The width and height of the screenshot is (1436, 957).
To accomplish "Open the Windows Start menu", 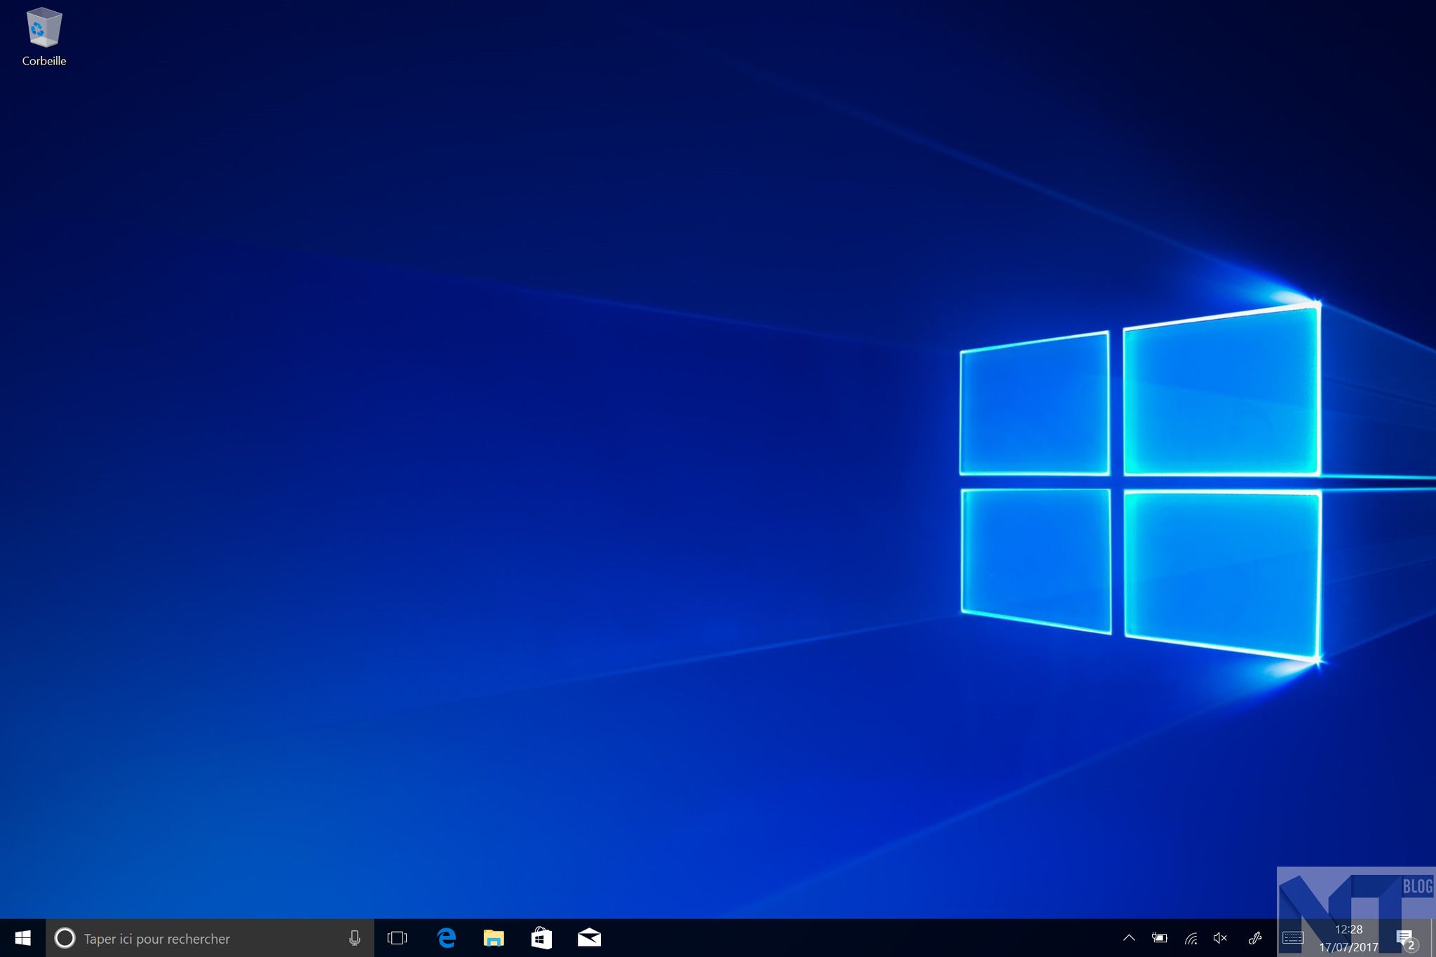I will 22,938.
